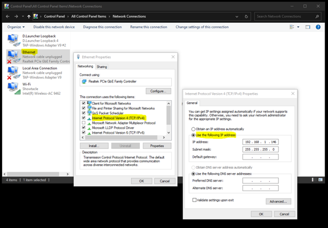Click Disable this network device
328x228 pixels.
tap(54, 27)
